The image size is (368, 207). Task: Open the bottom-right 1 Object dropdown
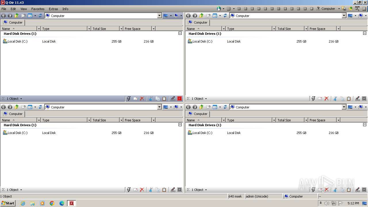(199, 190)
